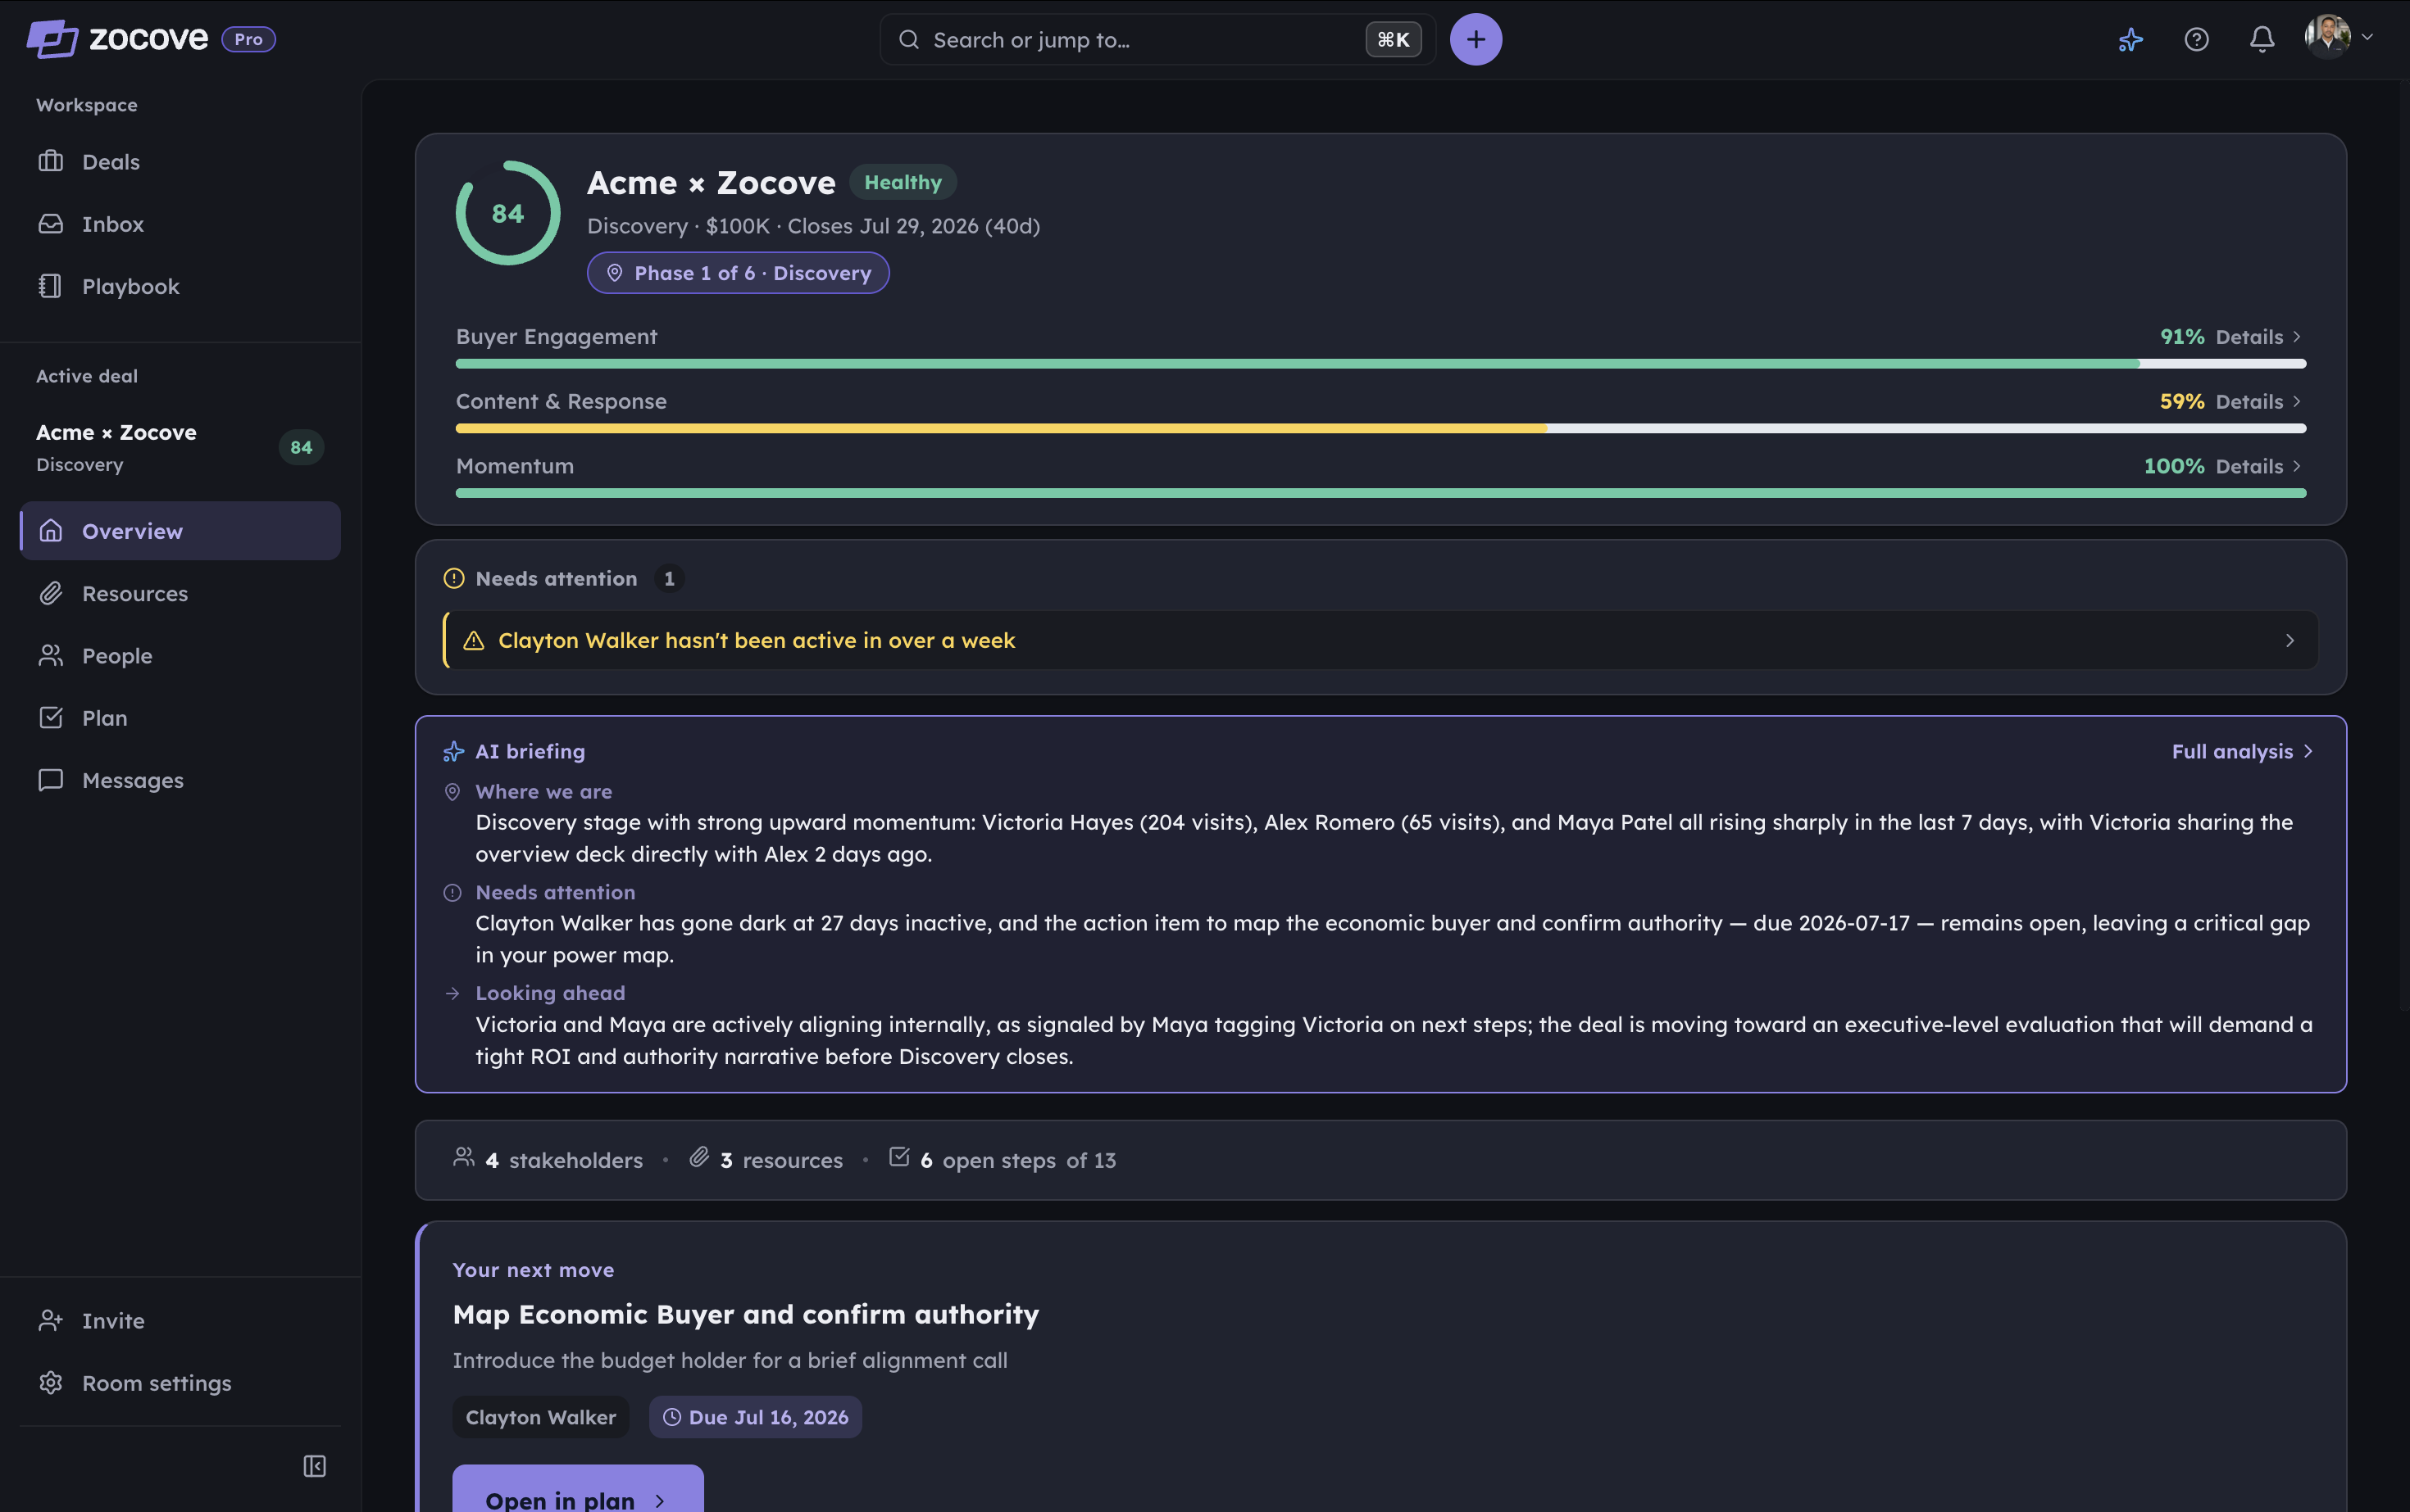Screen dimensions: 2410x1512
Task: Click the 4 stakeholders stat
Action: click(548, 1160)
